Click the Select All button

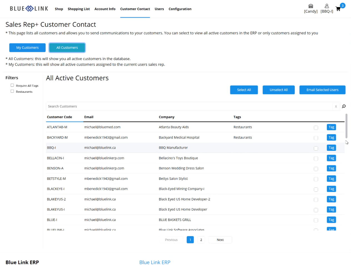[244, 90]
